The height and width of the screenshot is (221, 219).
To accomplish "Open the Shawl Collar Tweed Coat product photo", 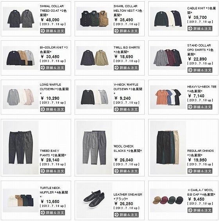I will pos(21,19).
